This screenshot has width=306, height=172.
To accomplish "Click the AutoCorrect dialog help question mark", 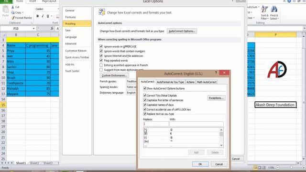I will click(216, 73).
